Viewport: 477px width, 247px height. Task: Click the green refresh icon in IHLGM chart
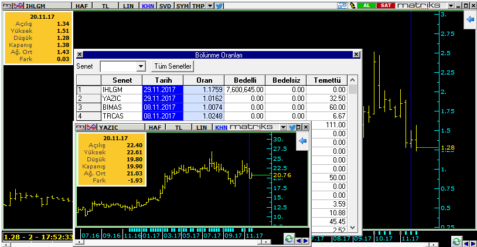pos(456,242)
